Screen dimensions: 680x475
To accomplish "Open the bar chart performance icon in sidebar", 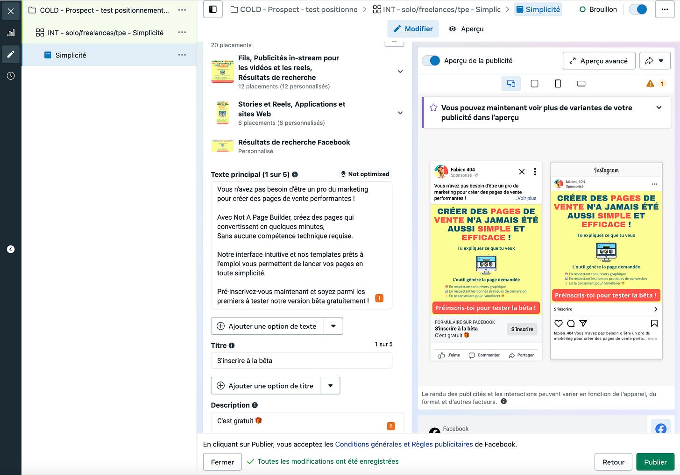I will coord(11,33).
